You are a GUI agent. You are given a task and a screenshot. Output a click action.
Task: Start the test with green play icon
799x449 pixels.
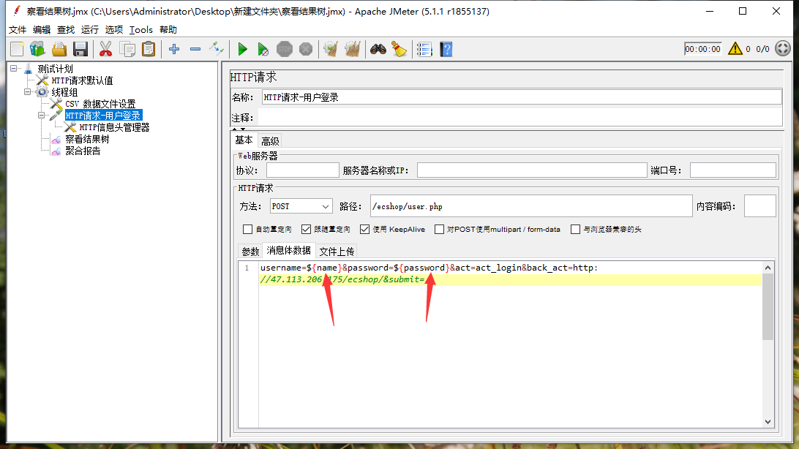click(243, 50)
